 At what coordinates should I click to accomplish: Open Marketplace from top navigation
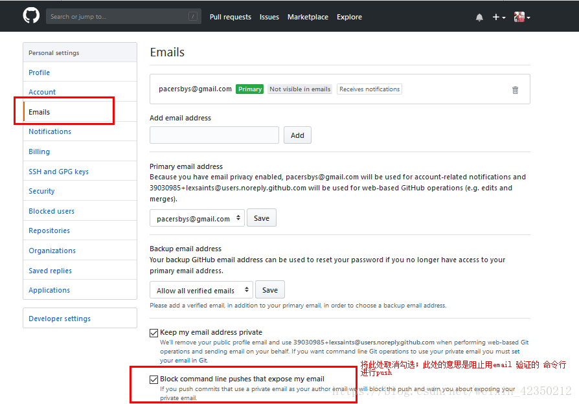pos(308,17)
